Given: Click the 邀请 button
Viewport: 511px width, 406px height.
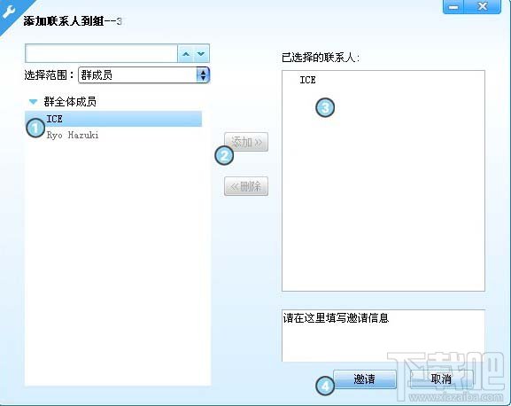Looking at the screenshot, I should 365,379.
